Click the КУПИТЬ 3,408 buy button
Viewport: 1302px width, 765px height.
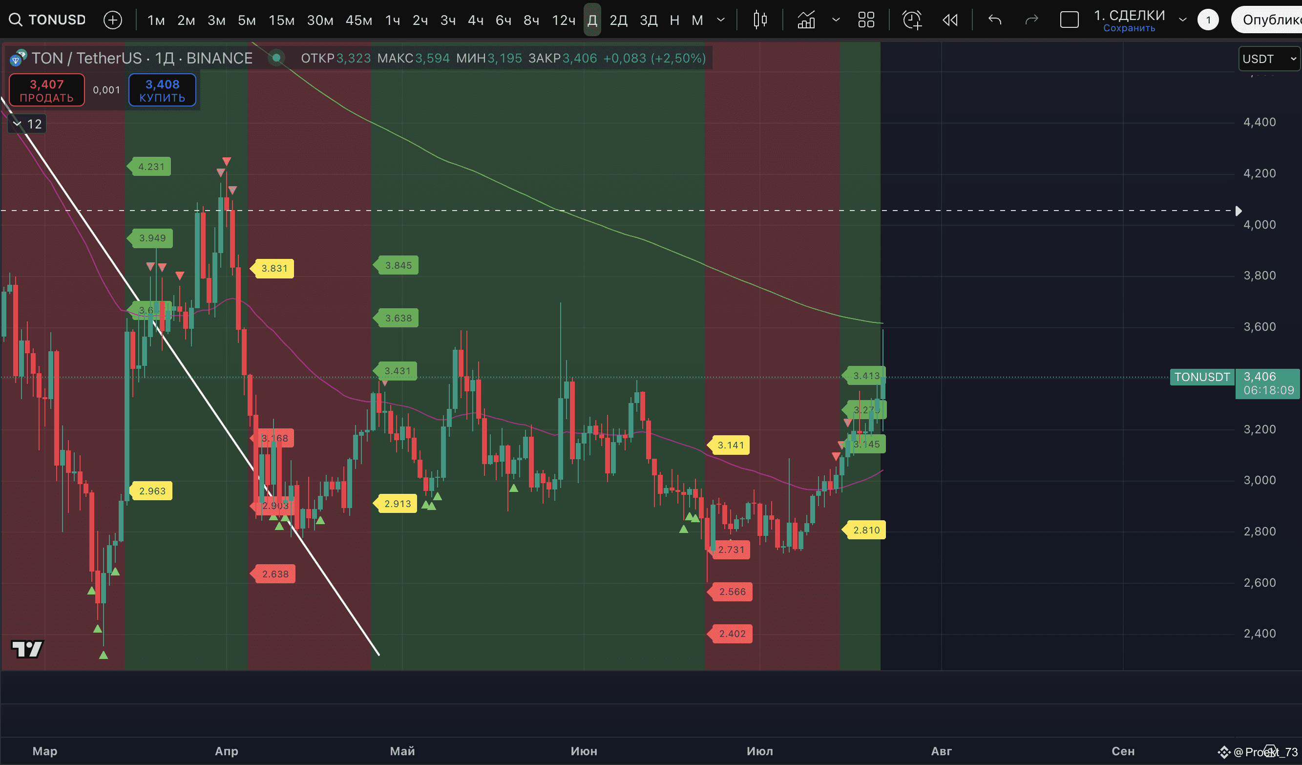click(162, 90)
